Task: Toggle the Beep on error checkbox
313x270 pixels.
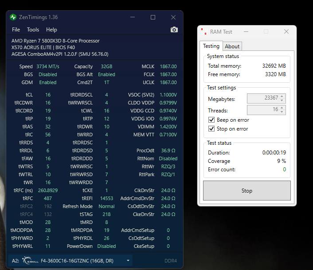Action: (211, 120)
